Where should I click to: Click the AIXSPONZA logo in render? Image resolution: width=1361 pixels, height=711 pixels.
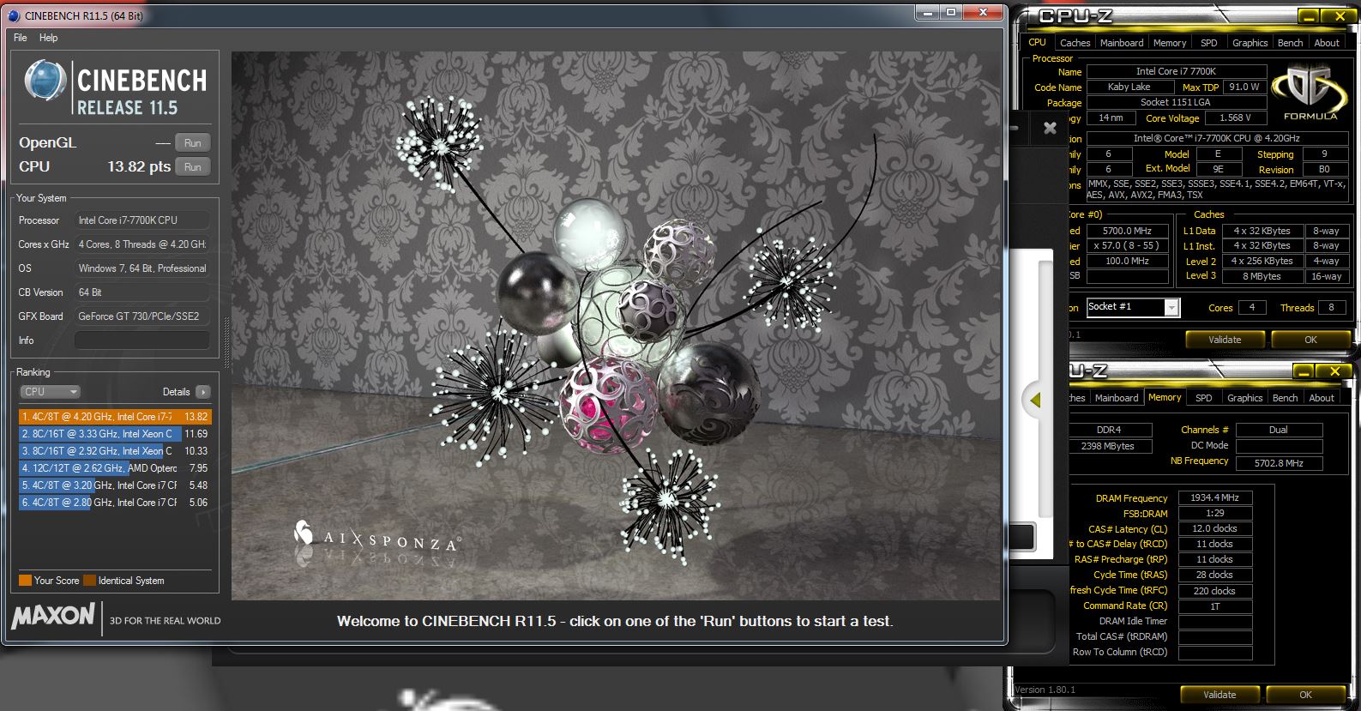[x=377, y=535]
